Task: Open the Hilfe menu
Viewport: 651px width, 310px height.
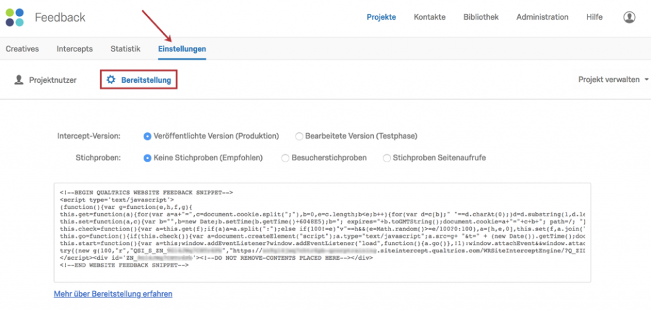Action: 594,17
